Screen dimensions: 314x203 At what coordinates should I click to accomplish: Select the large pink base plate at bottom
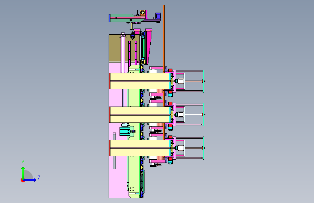[x=118, y=177]
